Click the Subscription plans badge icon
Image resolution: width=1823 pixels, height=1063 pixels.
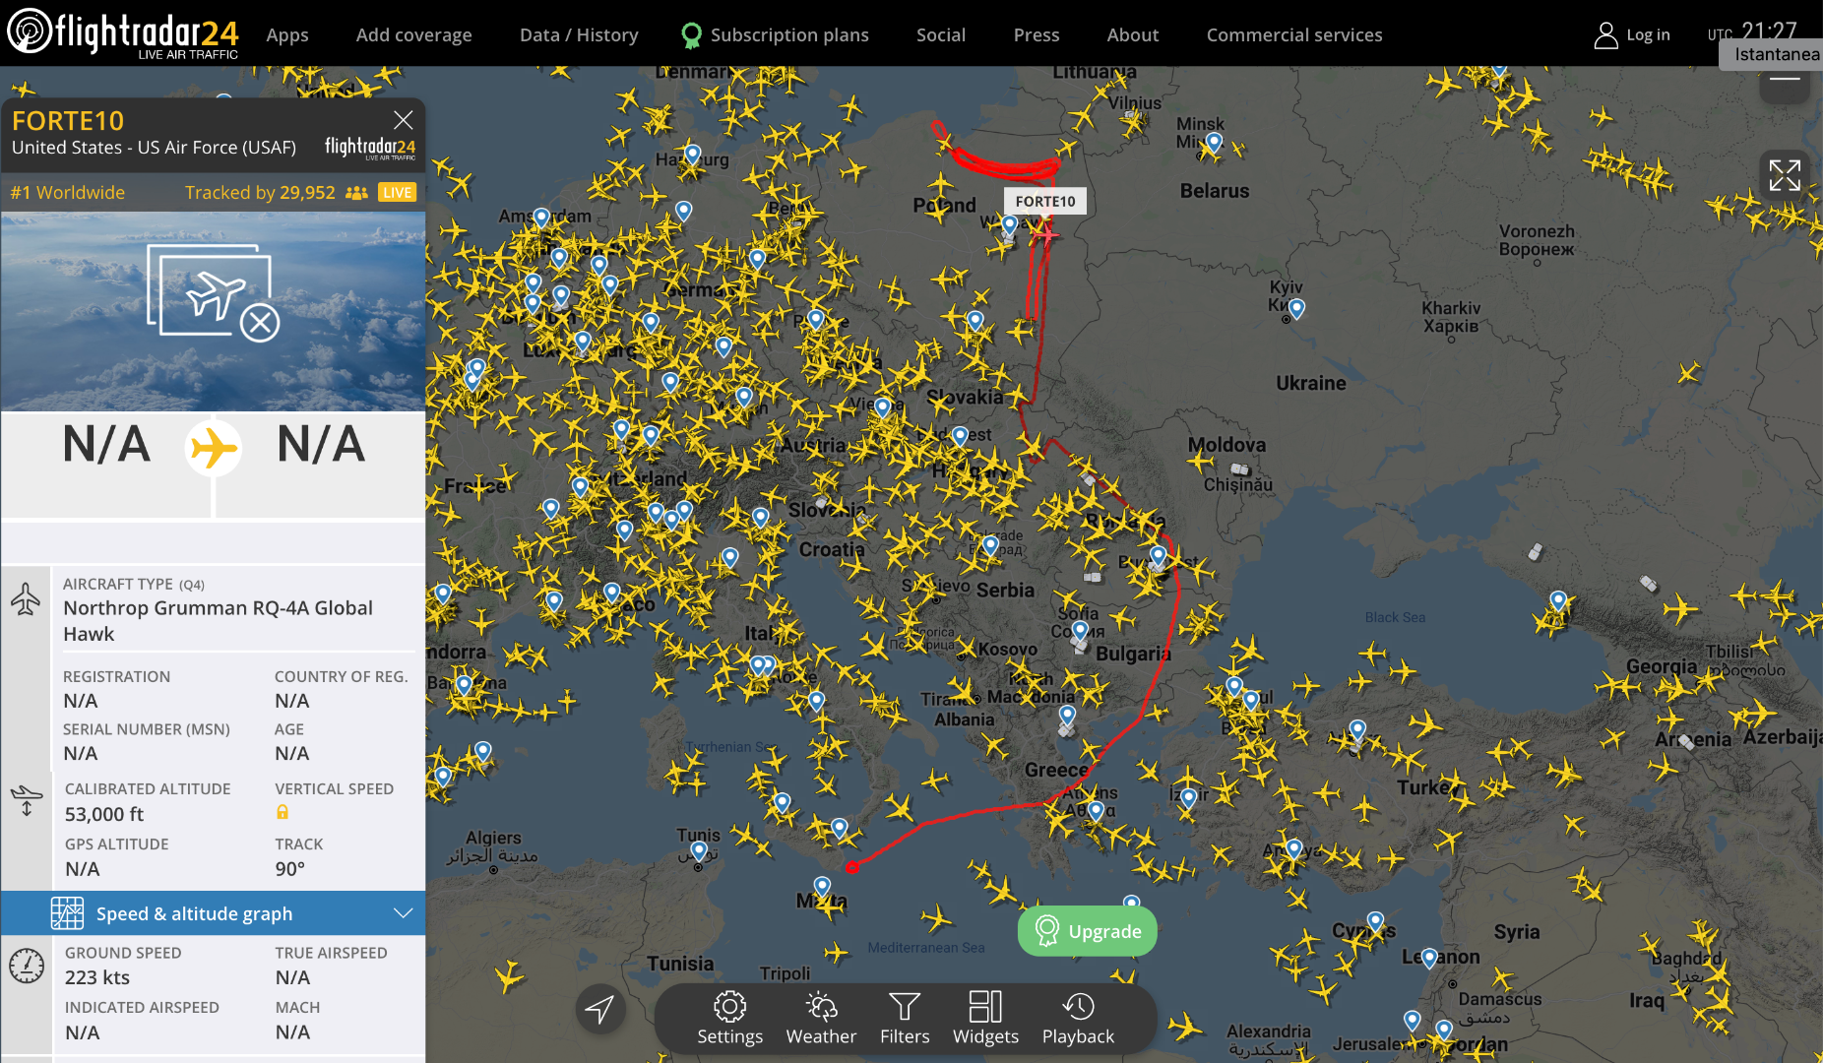click(691, 35)
